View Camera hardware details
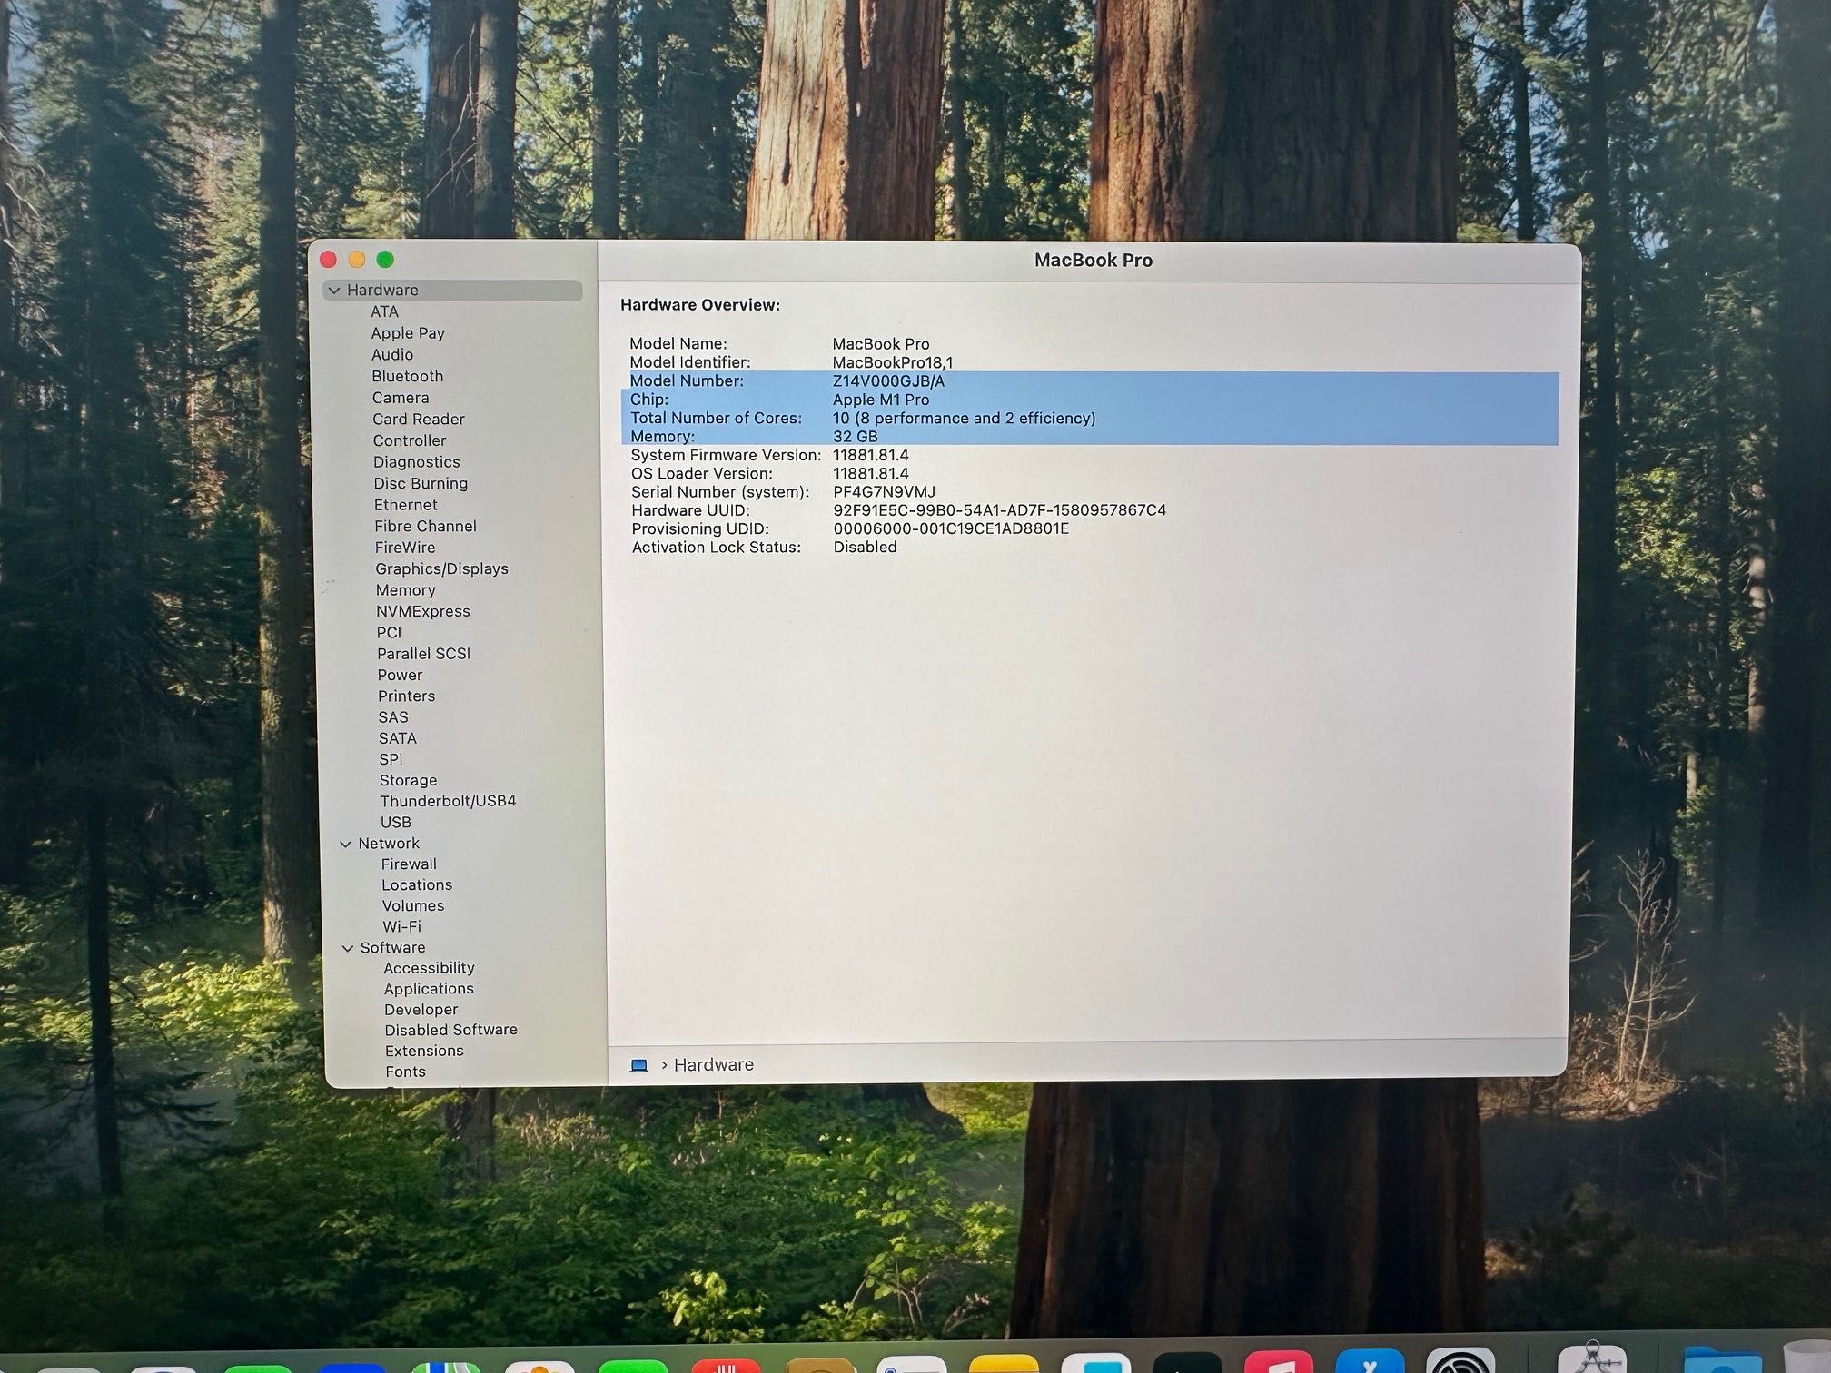 tap(401, 398)
